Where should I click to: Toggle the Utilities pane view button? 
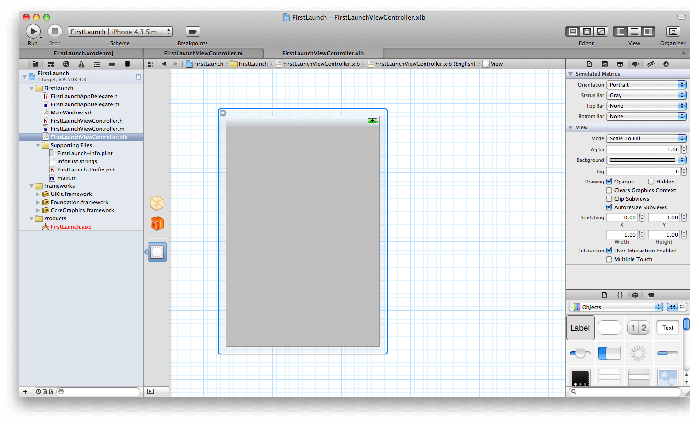[648, 32]
